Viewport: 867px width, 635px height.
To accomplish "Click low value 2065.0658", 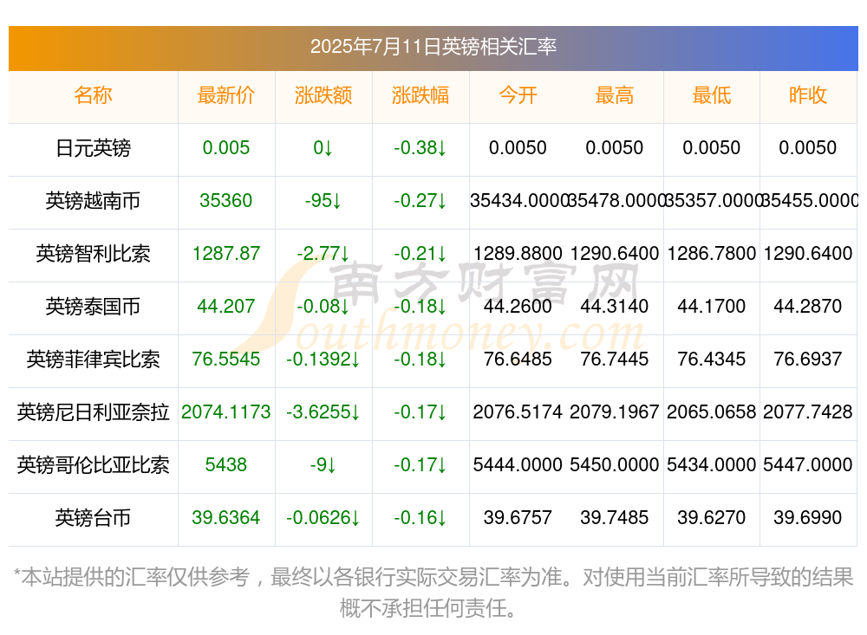I will click(x=712, y=412).
